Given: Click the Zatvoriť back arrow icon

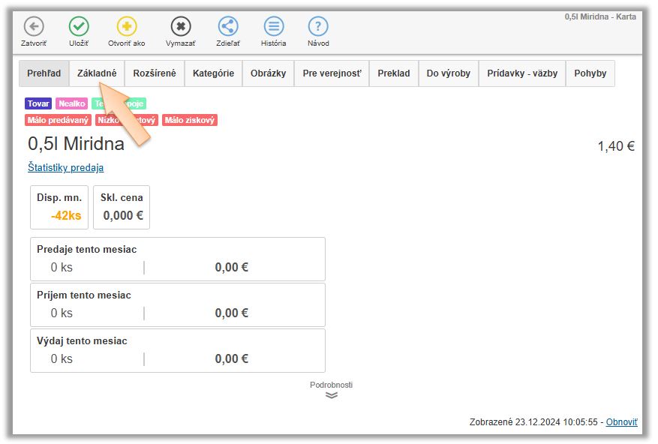Looking at the screenshot, I should 34,26.
